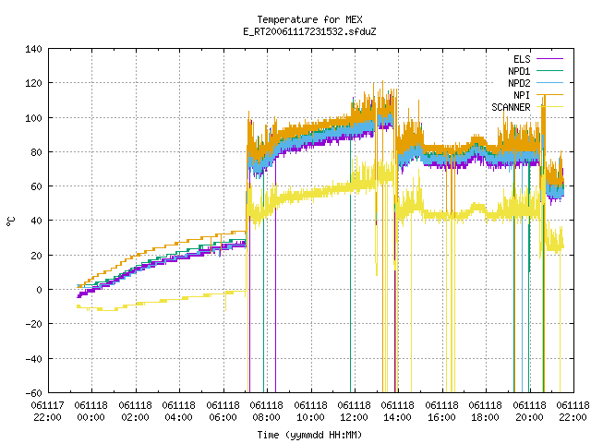Click the x-axis label '061118 10:00'

click(x=310, y=412)
